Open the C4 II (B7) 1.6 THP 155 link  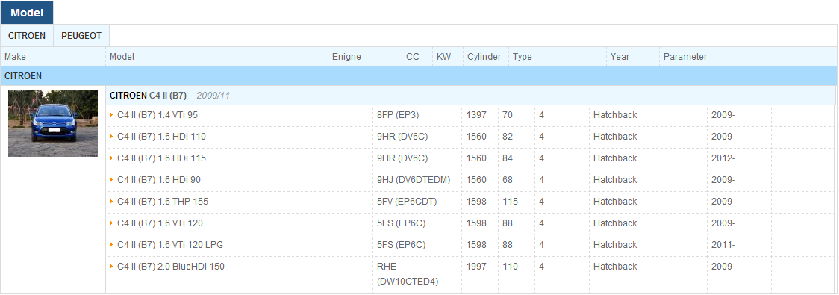(x=163, y=202)
